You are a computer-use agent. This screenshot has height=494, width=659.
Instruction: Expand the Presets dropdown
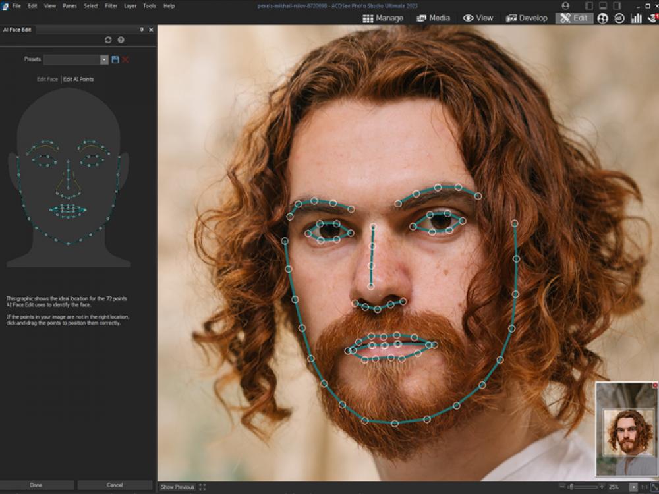104,59
